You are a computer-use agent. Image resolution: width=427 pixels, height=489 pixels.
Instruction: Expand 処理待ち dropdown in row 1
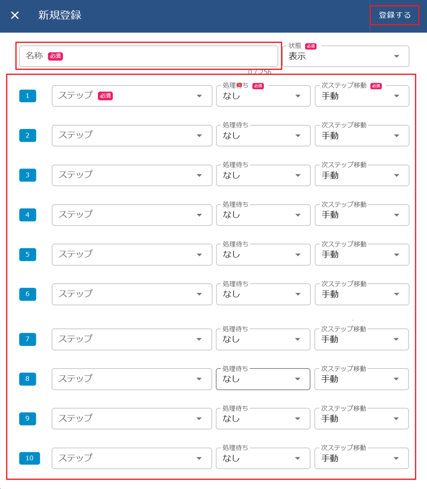tap(263, 96)
